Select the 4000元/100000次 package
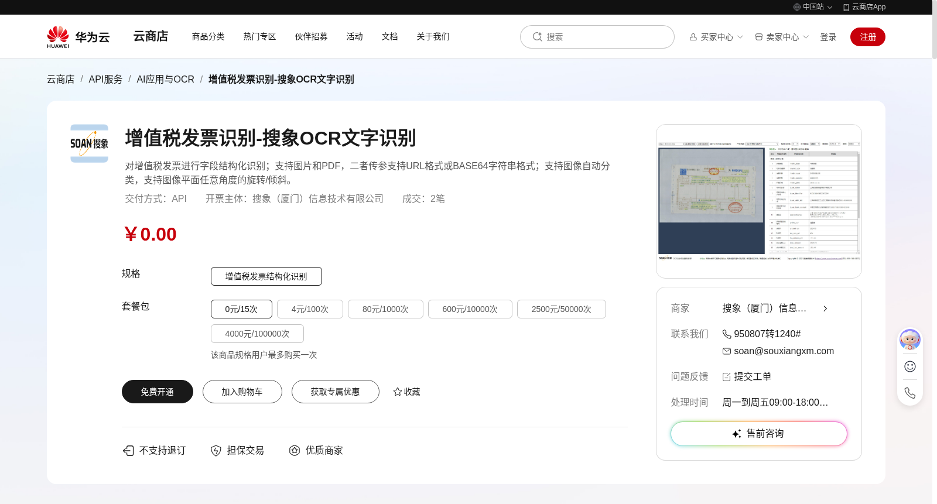937x504 pixels. [x=257, y=334]
